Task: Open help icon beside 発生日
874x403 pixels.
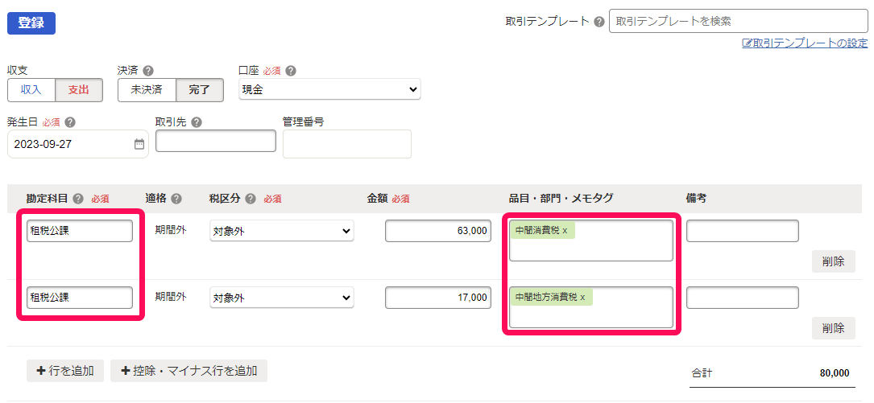Action: (70, 122)
